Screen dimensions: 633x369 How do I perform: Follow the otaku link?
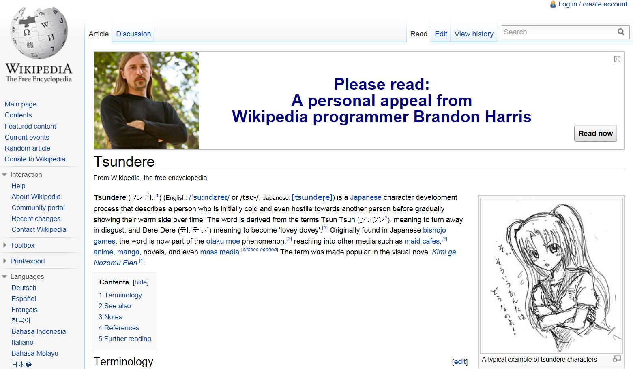pyautogui.click(x=215, y=241)
